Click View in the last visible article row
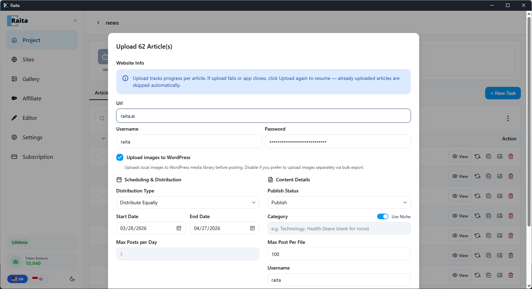This screenshot has width=532, height=289. point(460,275)
